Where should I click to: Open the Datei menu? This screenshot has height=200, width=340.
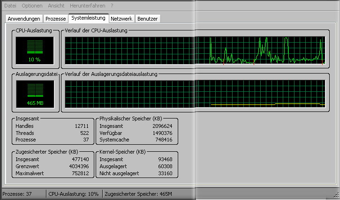pos(9,6)
